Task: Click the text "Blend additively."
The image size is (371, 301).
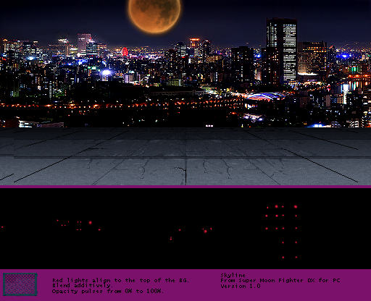Action: 83,285
